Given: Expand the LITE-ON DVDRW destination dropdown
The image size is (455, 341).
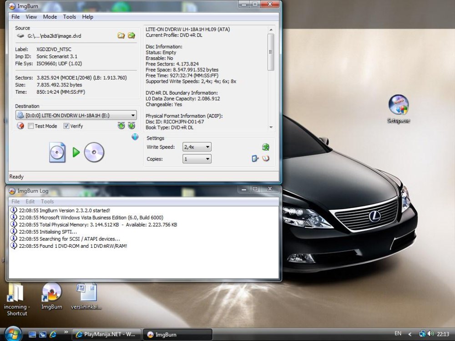Looking at the screenshot, I should point(76,115).
